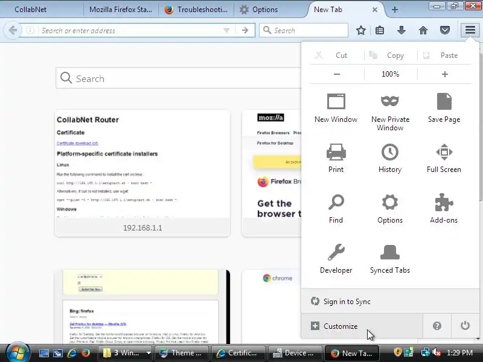Bookmark this page with star icon
The width and height of the screenshot is (483, 362).
coord(360,30)
